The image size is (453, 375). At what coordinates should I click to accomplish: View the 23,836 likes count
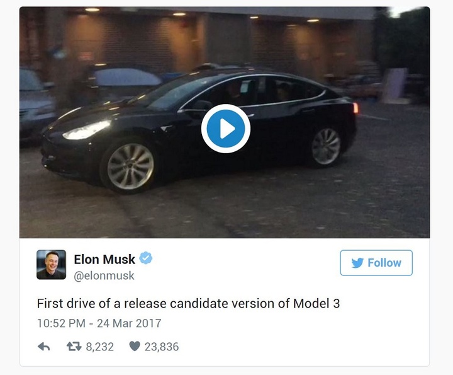[162, 347]
